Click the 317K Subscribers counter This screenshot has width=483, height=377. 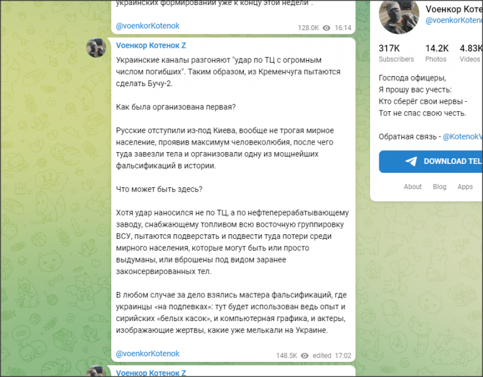(396, 53)
